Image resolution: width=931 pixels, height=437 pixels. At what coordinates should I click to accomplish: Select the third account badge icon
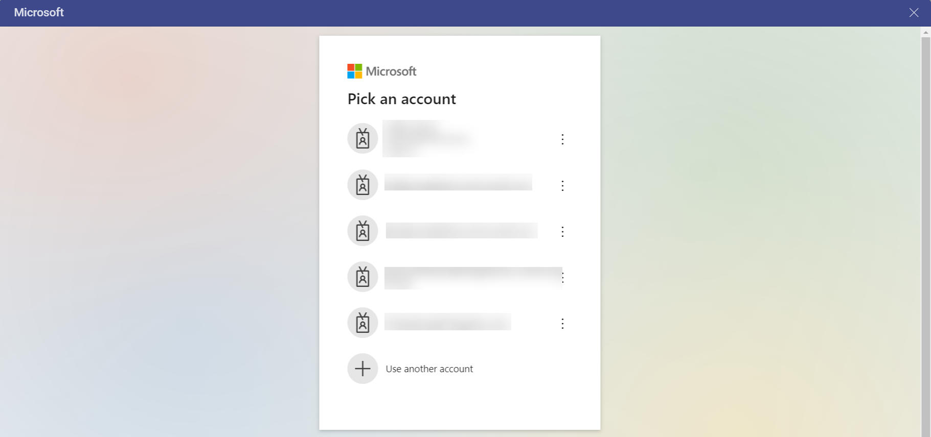coord(362,231)
